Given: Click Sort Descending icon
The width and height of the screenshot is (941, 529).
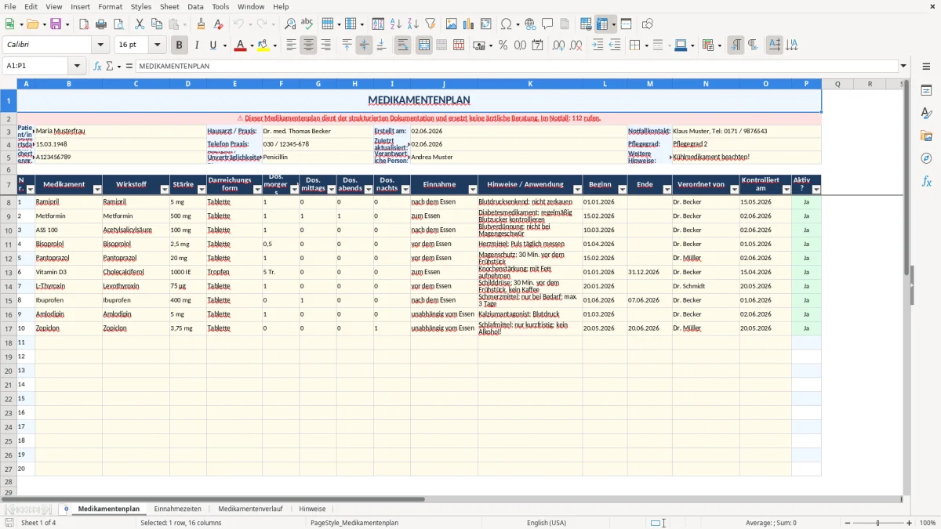Looking at the screenshot, I should tap(413, 24).
